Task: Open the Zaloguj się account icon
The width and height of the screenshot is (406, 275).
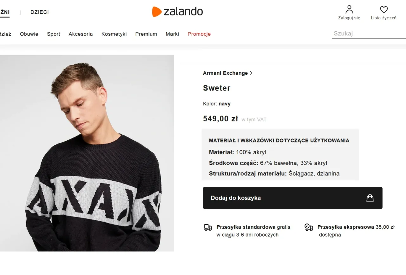Action: tap(349, 10)
